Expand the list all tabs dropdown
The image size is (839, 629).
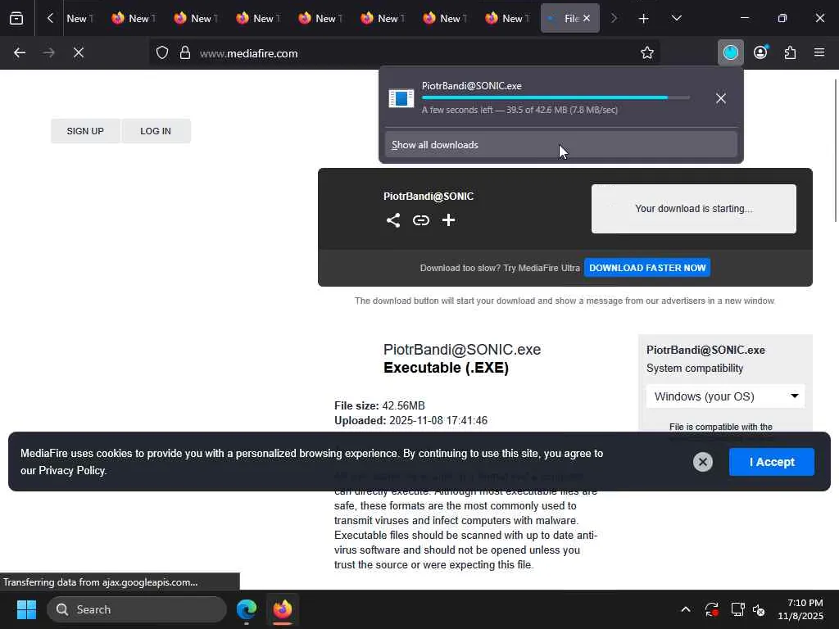pos(676,18)
